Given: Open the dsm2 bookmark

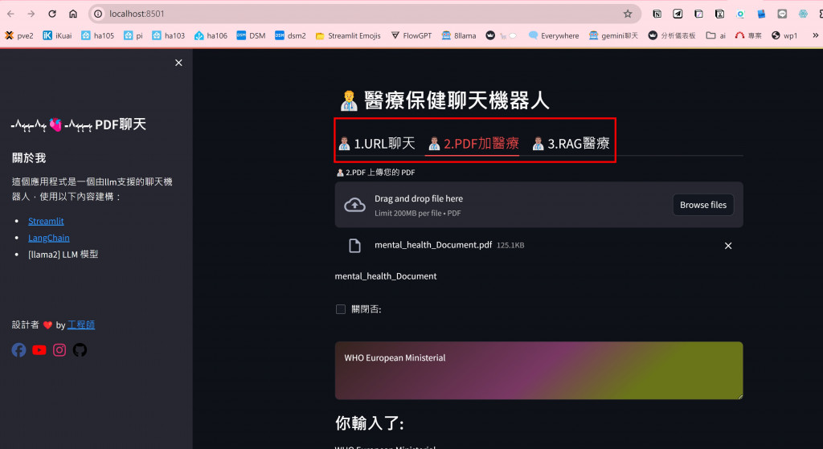Looking at the screenshot, I should point(290,35).
